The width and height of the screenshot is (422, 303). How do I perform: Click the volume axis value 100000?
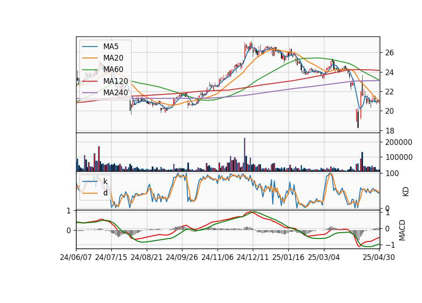coord(399,157)
